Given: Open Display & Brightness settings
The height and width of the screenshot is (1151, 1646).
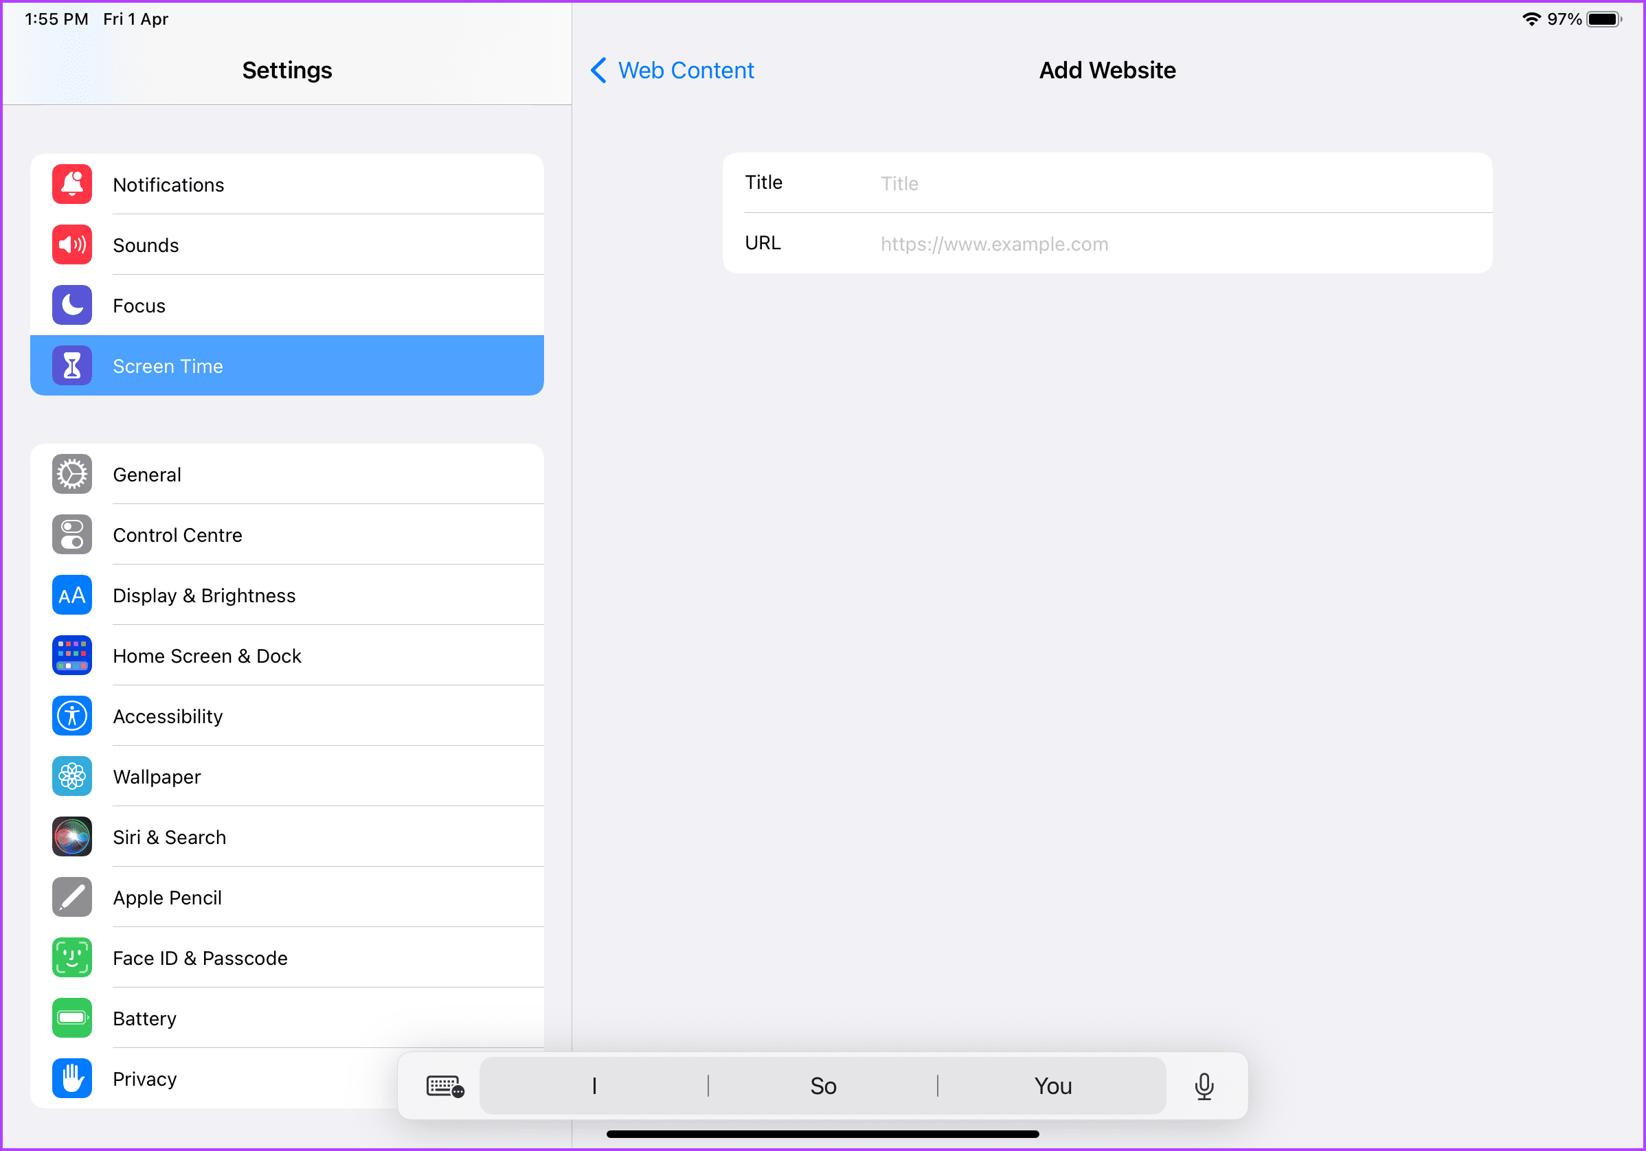Looking at the screenshot, I should pyautogui.click(x=286, y=595).
